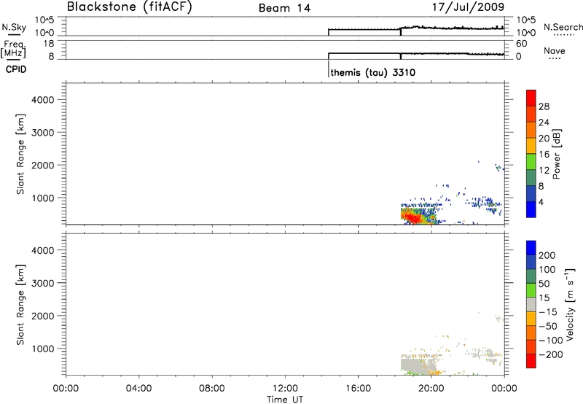Pick the light green Power segment between 12 and 16

[x=531, y=161]
